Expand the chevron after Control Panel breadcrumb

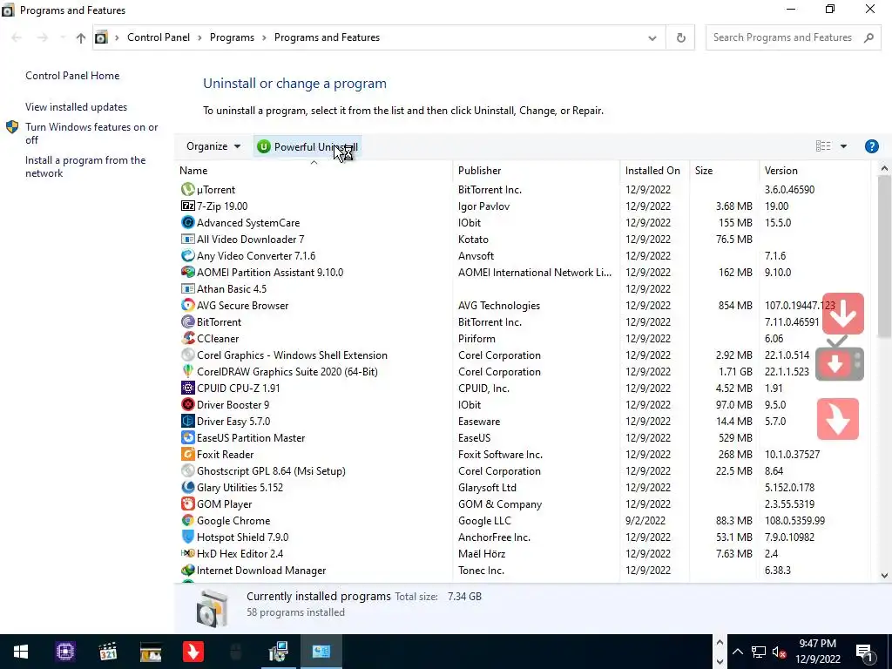click(x=199, y=37)
